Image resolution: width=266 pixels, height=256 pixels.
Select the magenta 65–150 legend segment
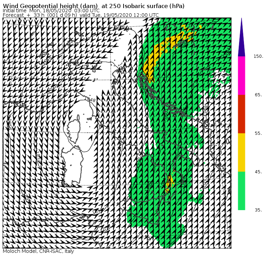pyautogui.click(x=241, y=76)
